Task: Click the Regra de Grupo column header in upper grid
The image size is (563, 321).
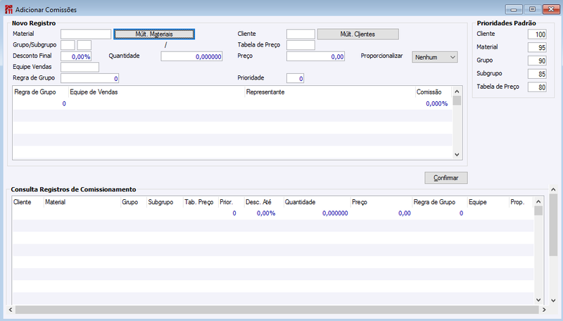Action: point(41,92)
